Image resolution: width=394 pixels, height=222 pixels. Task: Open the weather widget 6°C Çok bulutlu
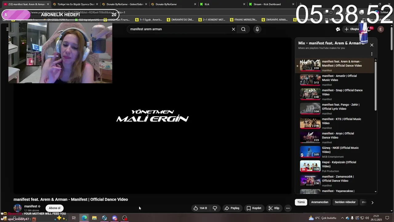click(322, 218)
